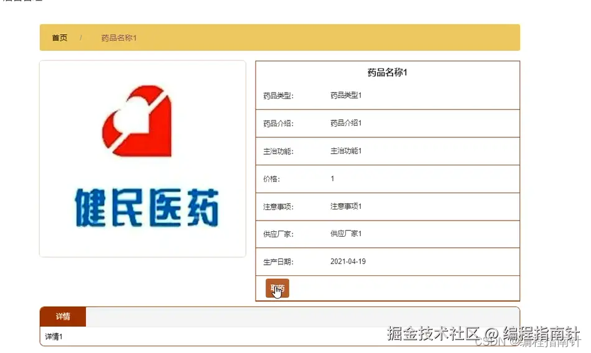591x353 pixels.
Task: Click the 详情1 description text
Action: (x=54, y=336)
